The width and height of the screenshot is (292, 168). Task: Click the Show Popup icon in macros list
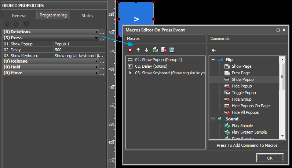(130, 59)
